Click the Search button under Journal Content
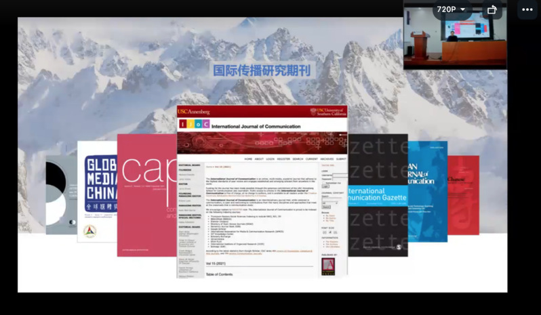 pyautogui.click(x=326, y=207)
